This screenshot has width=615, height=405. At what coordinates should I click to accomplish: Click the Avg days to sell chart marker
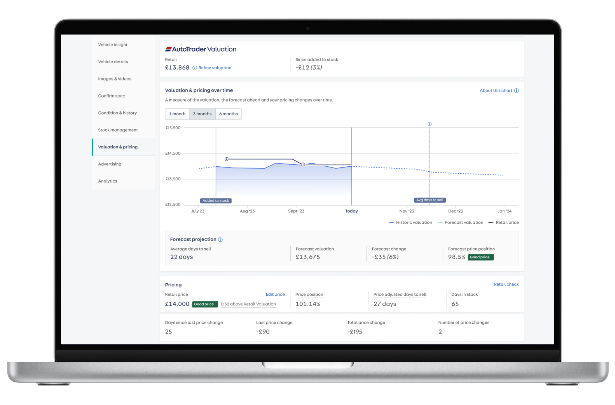(429, 200)
